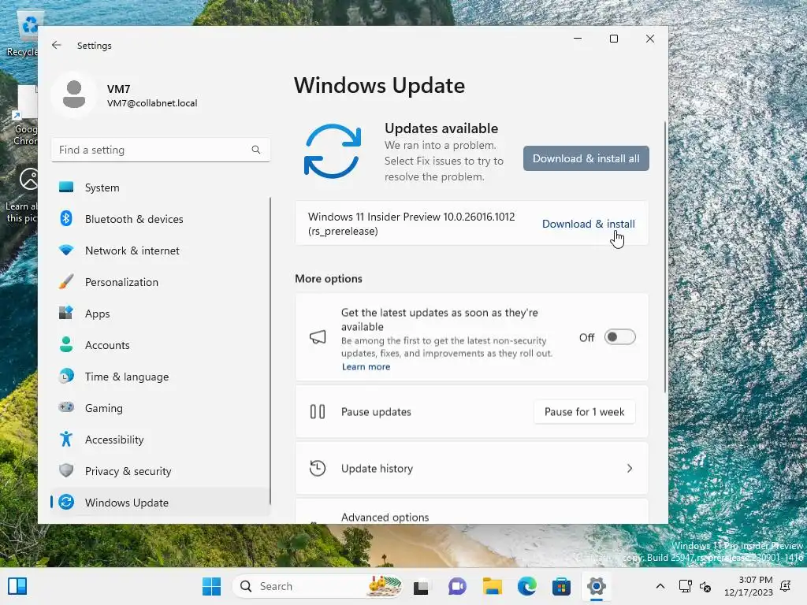
Task: Show hidden icons with the tray chevron
Action: [x=660, y=586]
